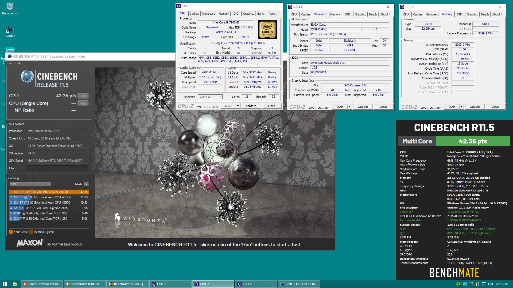Click the CPU-Z title icon in Memory window
The image size is (513, 288).
(x=402, y=7)
